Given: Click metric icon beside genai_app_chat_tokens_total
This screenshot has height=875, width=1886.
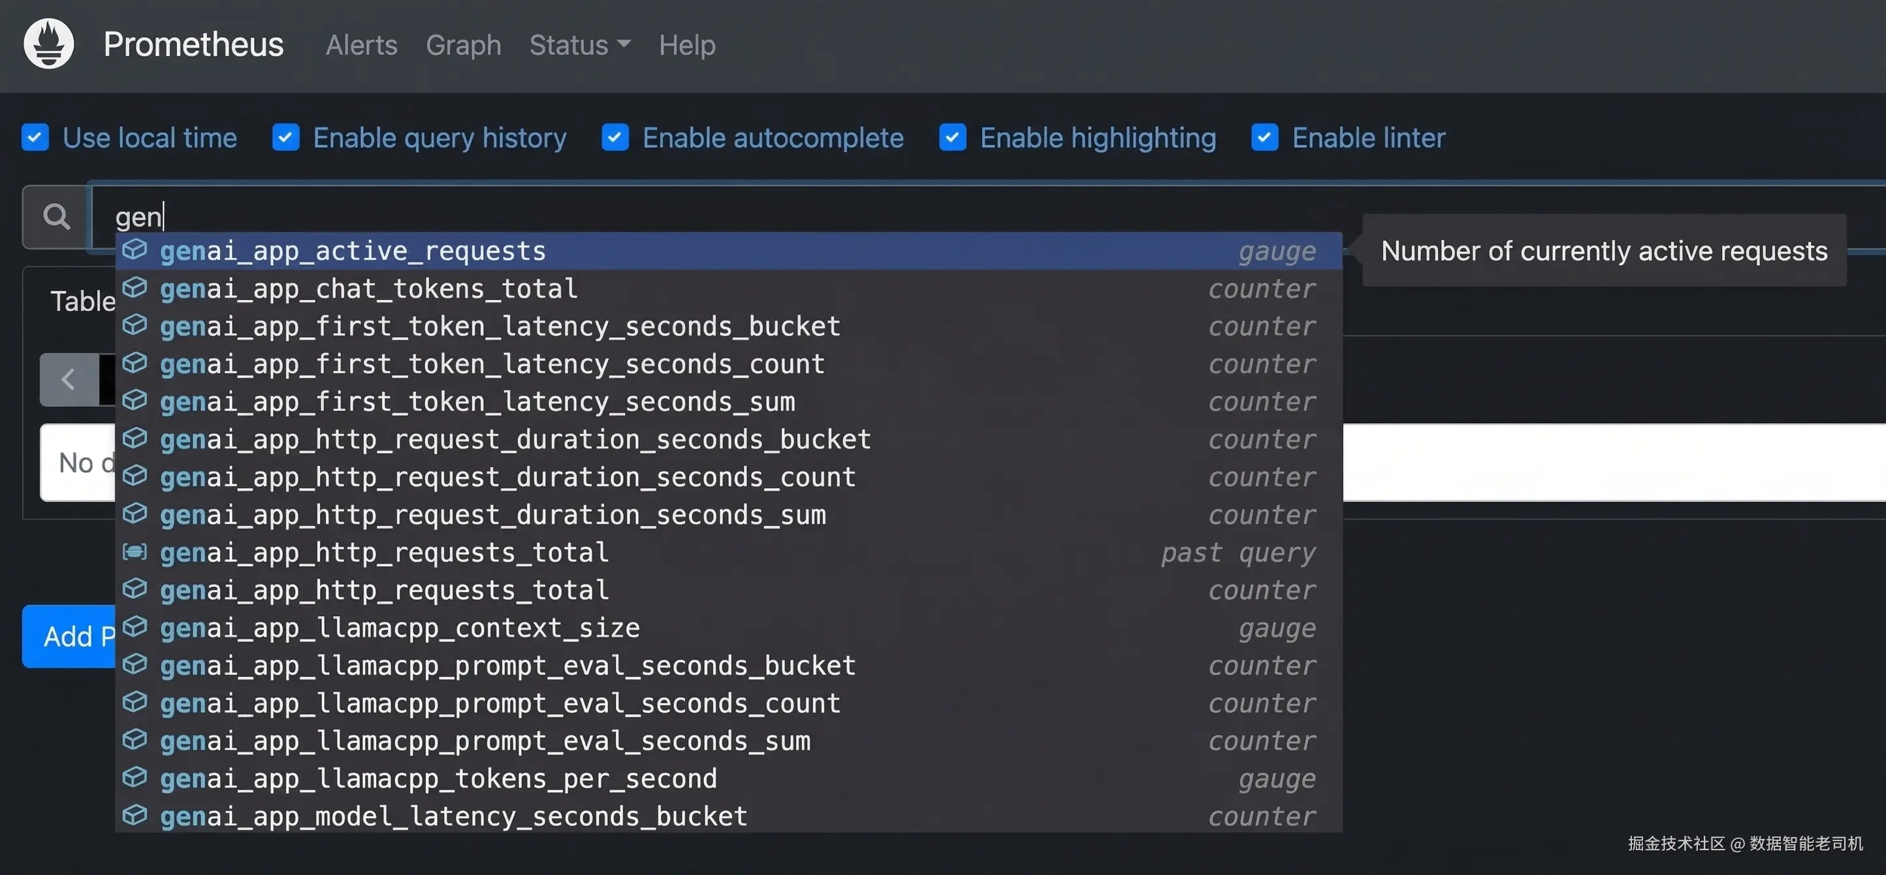Looking at the screenshot, I should tap(135, 288).
